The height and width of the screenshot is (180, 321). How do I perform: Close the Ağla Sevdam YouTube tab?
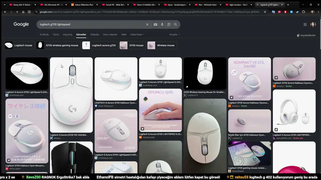(251, 4)
